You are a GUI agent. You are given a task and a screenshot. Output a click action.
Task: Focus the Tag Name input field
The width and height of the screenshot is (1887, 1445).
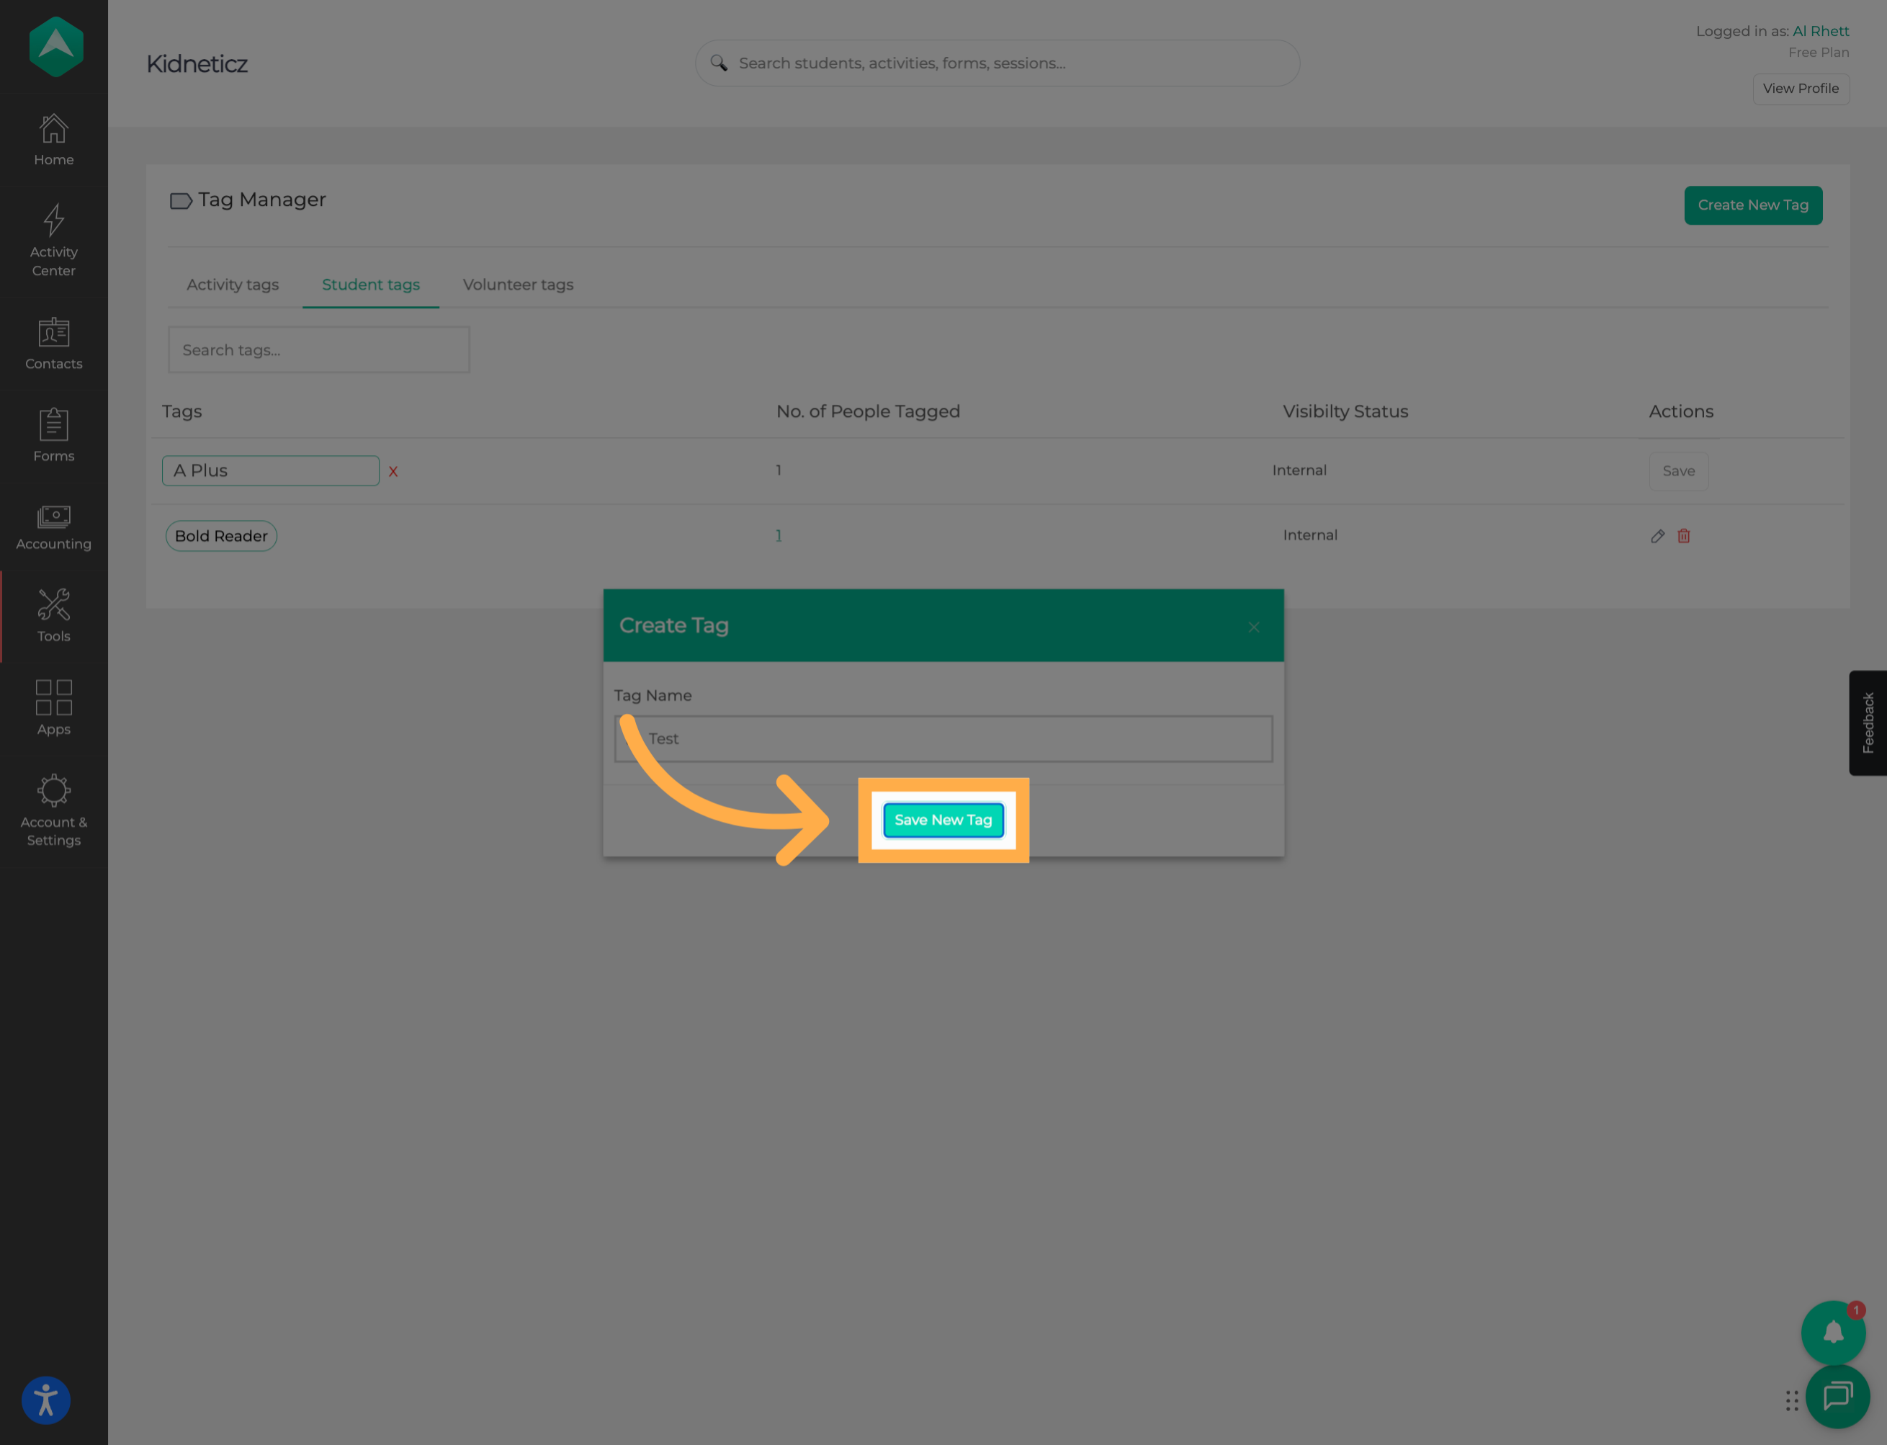[943, 739]
